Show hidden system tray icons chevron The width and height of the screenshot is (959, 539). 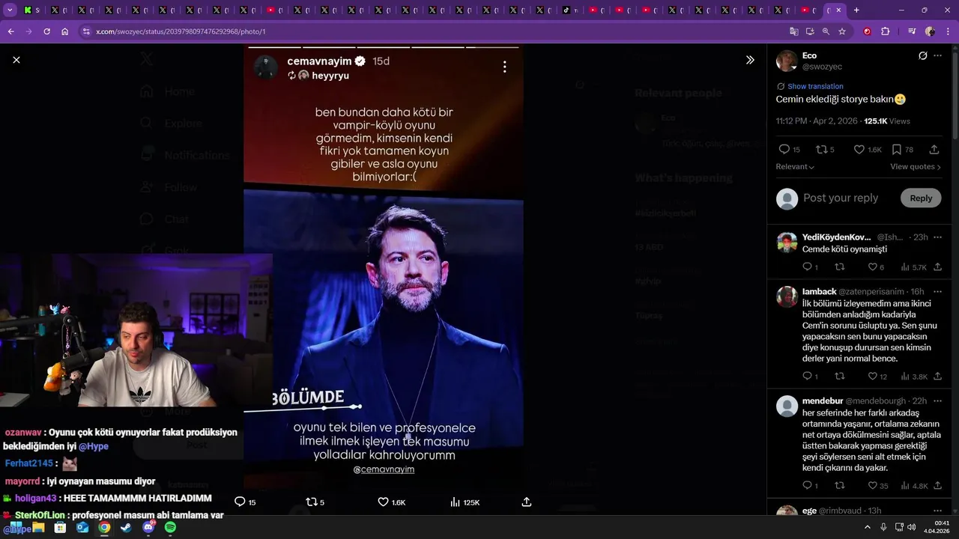[868, 527]
